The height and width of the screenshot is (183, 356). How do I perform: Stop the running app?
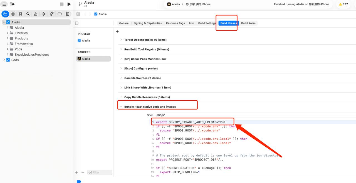point(62,4)
